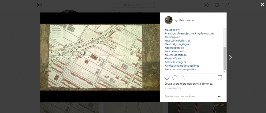Open the three-dots more options menu
The width and height of the screenshot is (266, 113).
pyautogui.click(x=220, y=97)
